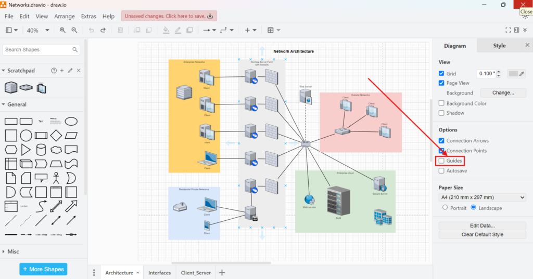The height and width of the screenshot is (279, 533).
Task: Click the Zoom Out magnifier icon
Action: click(74, 30)
